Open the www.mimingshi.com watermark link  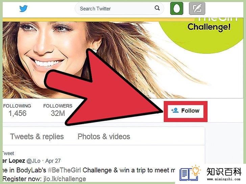click(224, 179)
